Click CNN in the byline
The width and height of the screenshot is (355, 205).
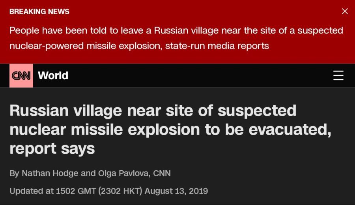[162, 173]
